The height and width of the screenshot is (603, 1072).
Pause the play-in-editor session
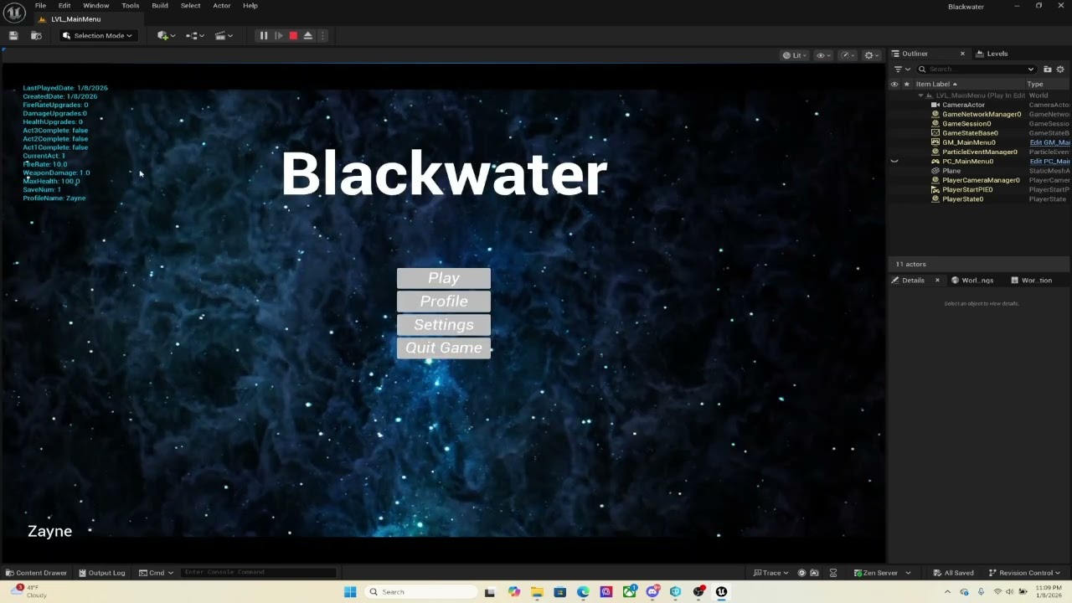click(x=263, y=35)
